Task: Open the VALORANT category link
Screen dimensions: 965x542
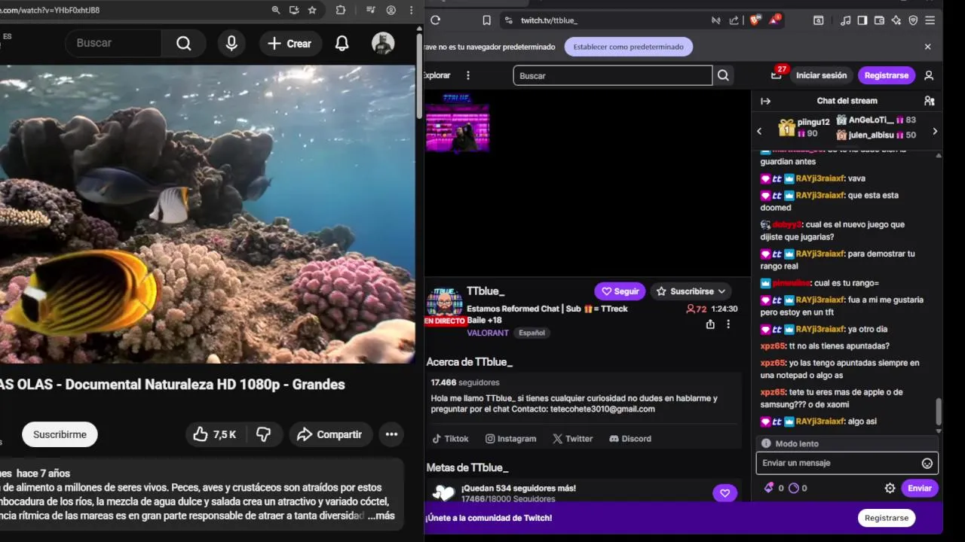Action: (x=487, y=333)
